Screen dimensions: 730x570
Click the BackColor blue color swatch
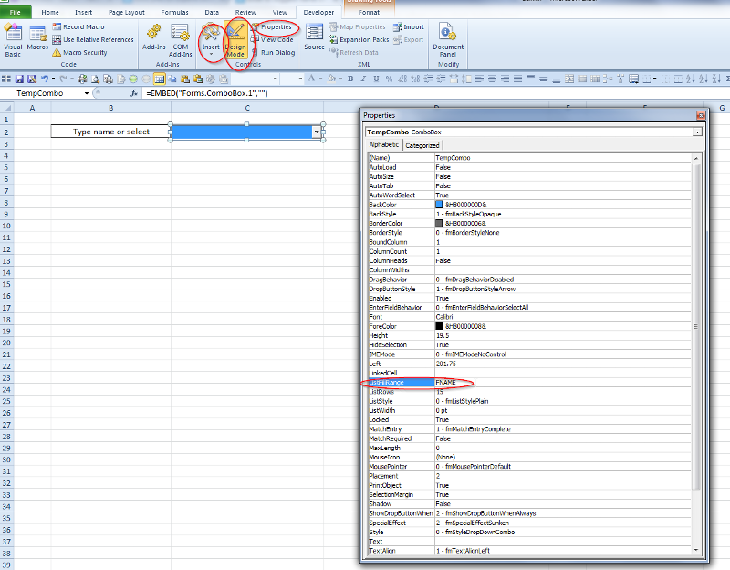(439, 205)
